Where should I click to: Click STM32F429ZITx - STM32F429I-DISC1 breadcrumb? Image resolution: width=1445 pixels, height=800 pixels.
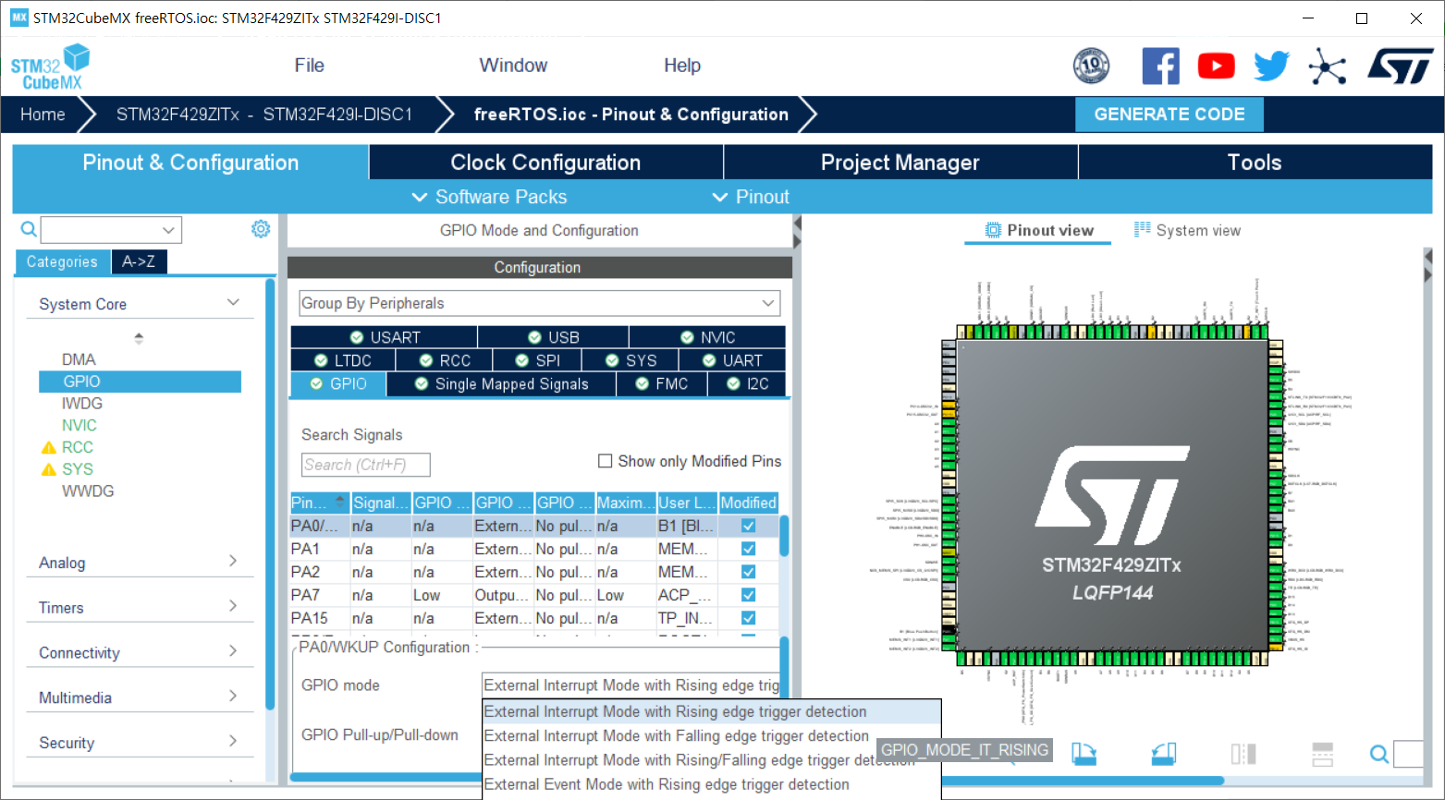coord(264,115)
